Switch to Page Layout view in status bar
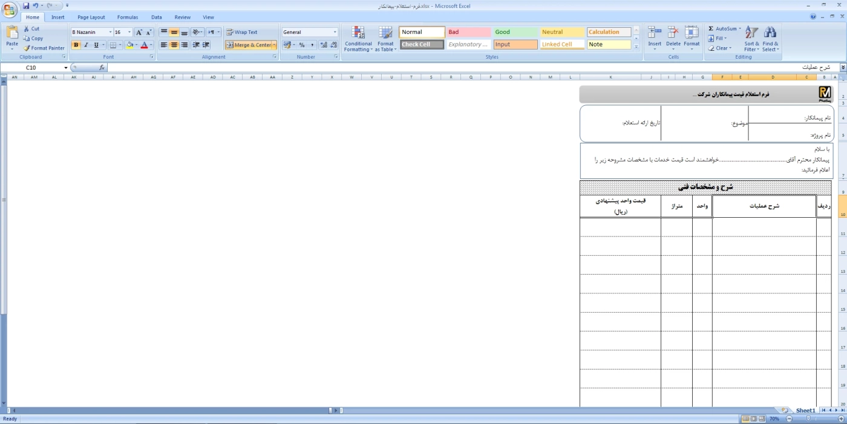This screenshot has height=424, width=847. pos(754,419)
